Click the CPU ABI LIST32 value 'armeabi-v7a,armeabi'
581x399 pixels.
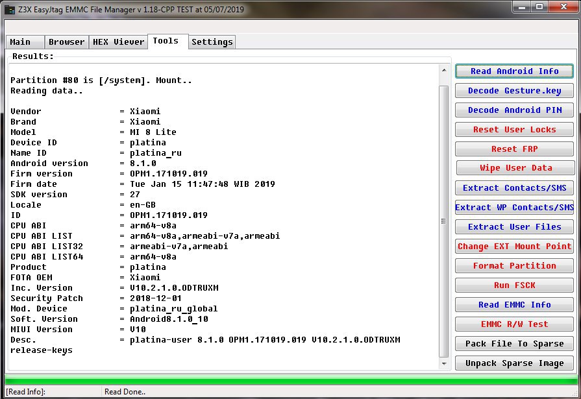[179, 247]
